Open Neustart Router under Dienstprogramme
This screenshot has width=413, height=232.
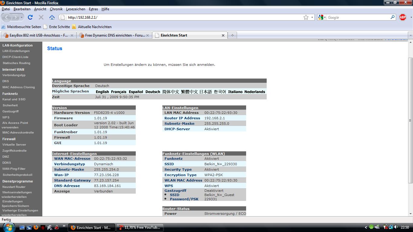14,187
